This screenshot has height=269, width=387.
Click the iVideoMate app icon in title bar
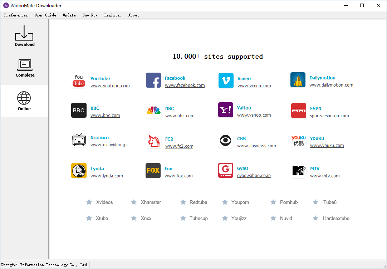(x=6, y=5)
